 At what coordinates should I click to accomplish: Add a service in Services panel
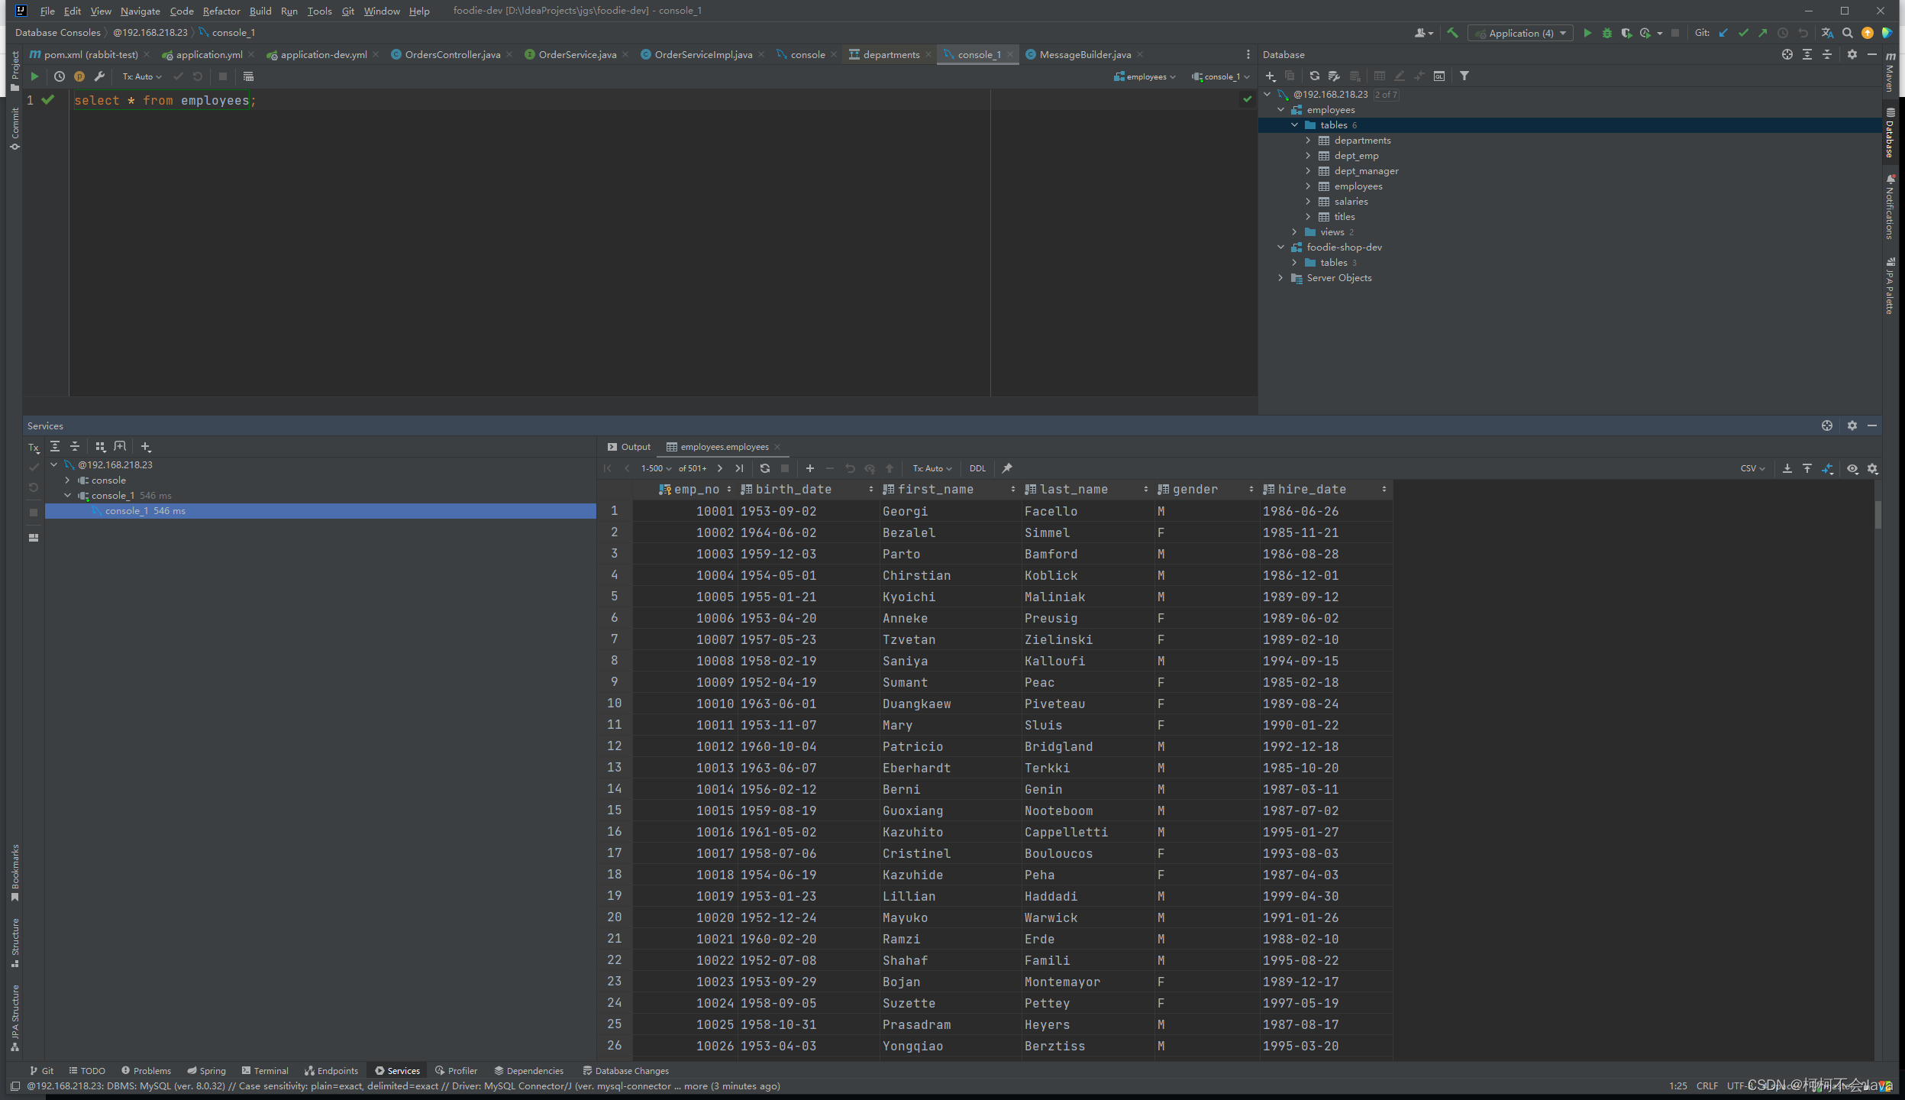pyautogui.click(x=146, y=447)
